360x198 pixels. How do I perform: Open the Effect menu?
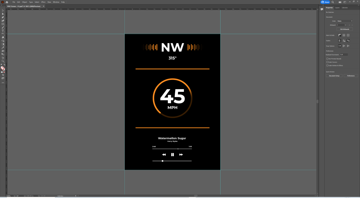point(43,2)
